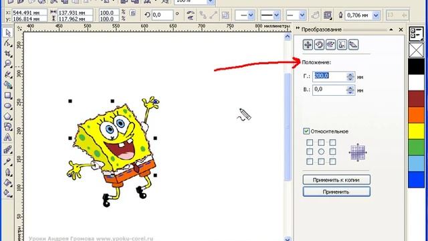
Task: Check the bottom-right anchor point box
Action: 332,161
